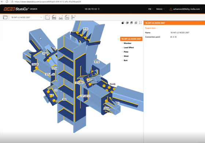Viewport: 205px width, 143px height.
Task: Open the Metric units dropdown
Action: click(x=160, y=9)
